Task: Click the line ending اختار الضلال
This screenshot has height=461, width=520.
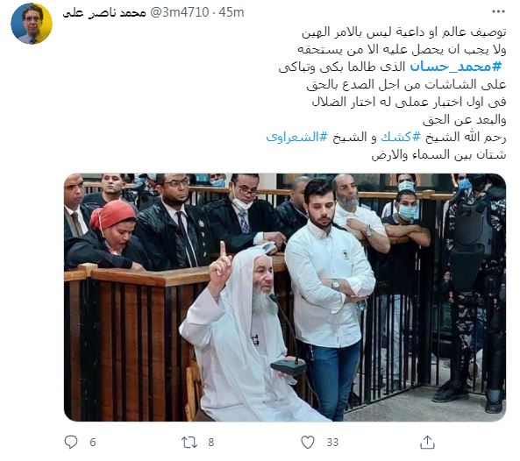Action: [410, 102]
